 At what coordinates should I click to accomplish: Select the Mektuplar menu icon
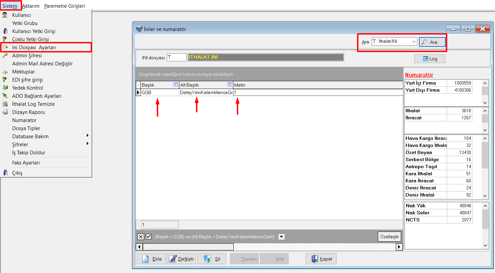(x=5, y=72)
